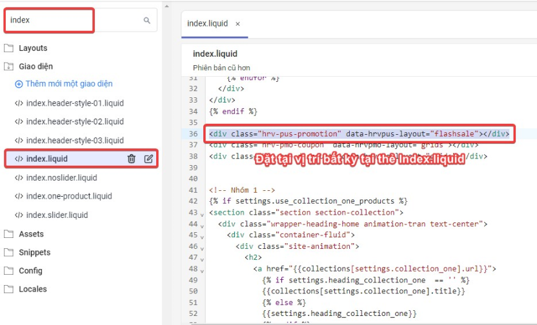The image size is (537, 325).
Task: Open index.header-style-01.liquid file
Action: coord(74,103)
